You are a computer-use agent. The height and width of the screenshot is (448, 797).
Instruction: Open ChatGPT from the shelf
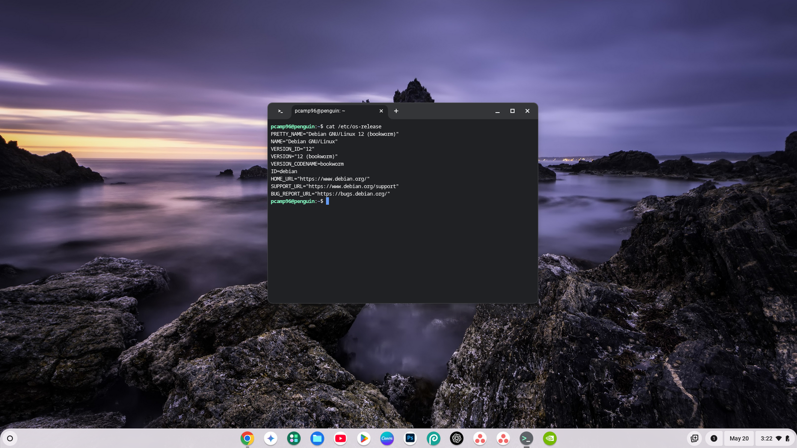pyautogui.click(x=456, y=438)
